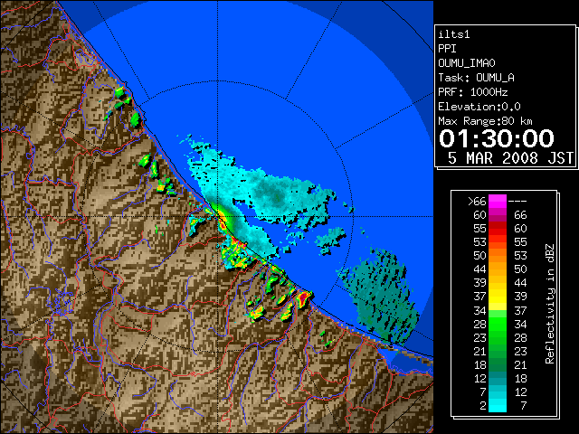Pick the pale yellow 34–37 dBZ band

498,310
